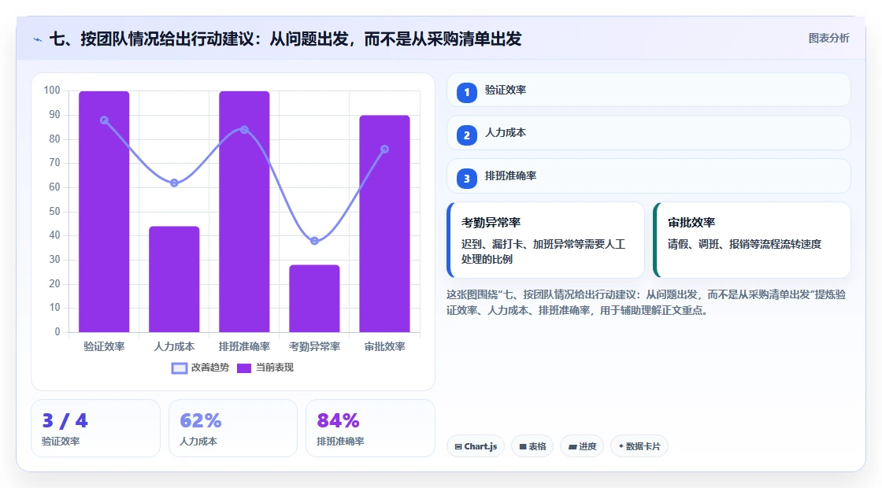
Task: Click the 考勤异常率 purple bar
Action: [x=314, y=298]
